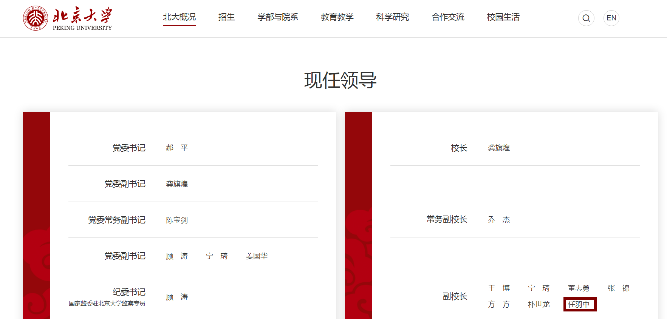Open the 校园生活 menu
The width and height of the screenshot is (667, 319).
coord(503,17)
